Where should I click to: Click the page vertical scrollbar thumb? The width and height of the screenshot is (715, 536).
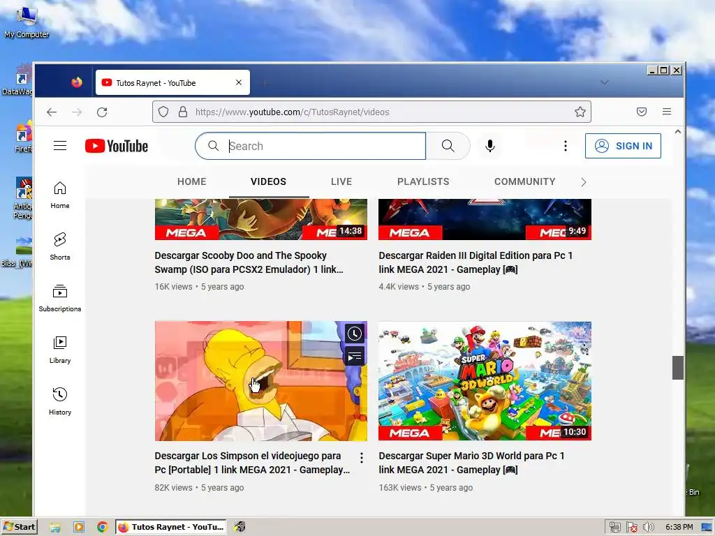[x=677, y=367]
